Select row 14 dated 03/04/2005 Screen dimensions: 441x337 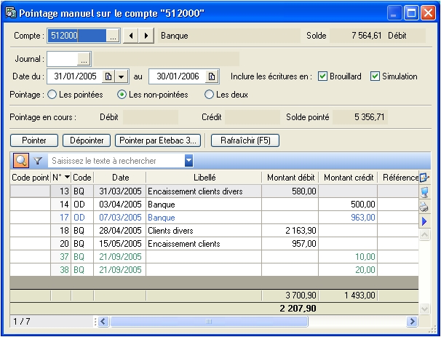coord(214,205)
